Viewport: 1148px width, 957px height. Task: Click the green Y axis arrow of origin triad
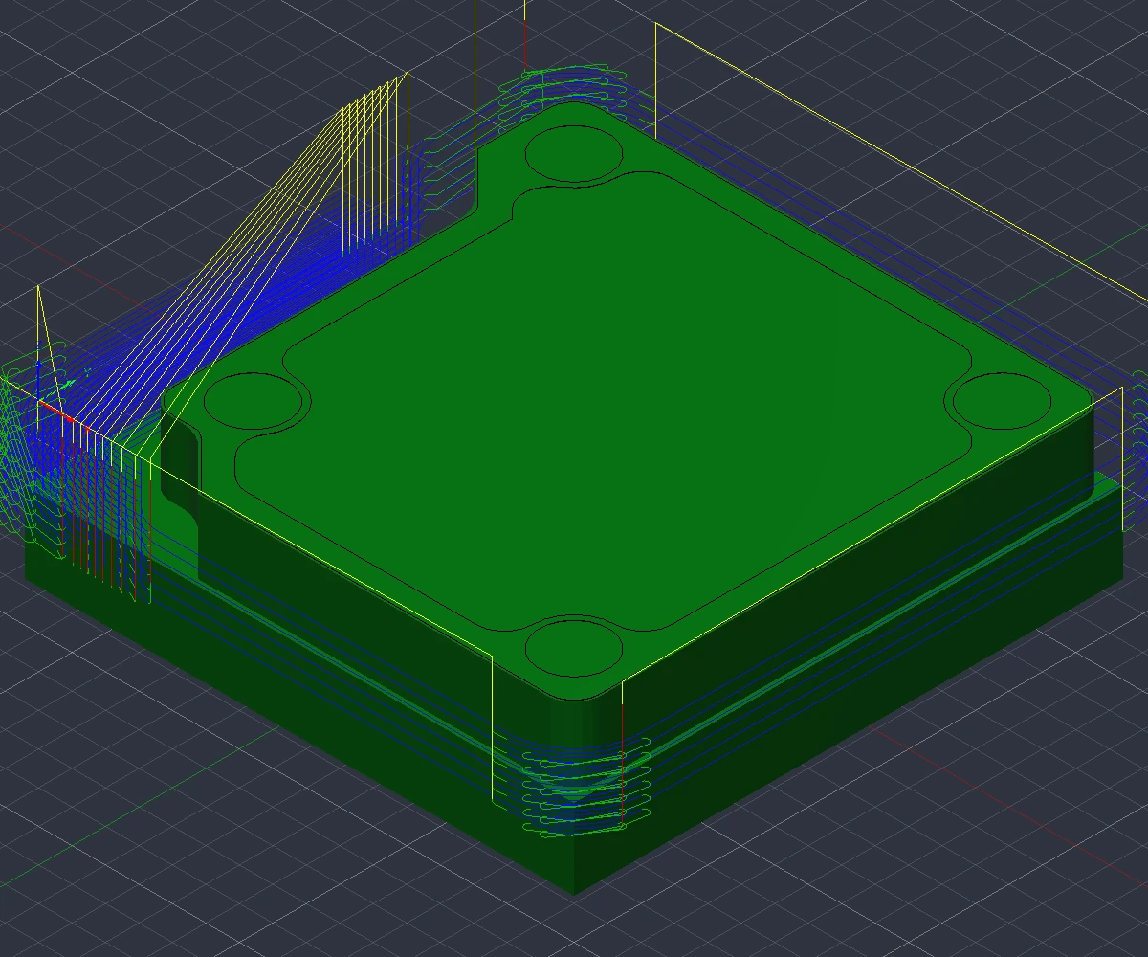(56, 390)
